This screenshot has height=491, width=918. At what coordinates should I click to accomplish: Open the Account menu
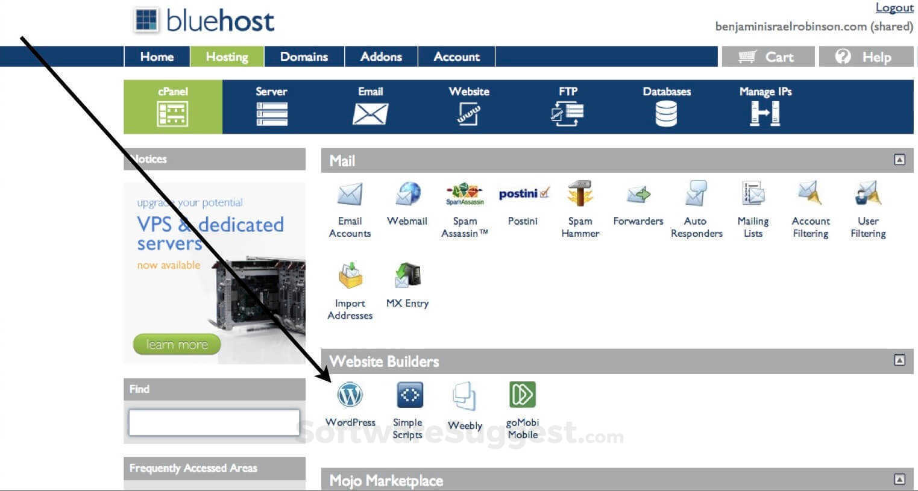pos(457,57)
